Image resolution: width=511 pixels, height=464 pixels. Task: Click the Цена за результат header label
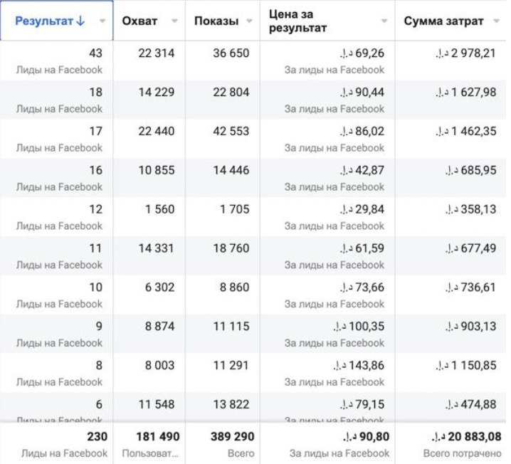[x=299, y=21]
